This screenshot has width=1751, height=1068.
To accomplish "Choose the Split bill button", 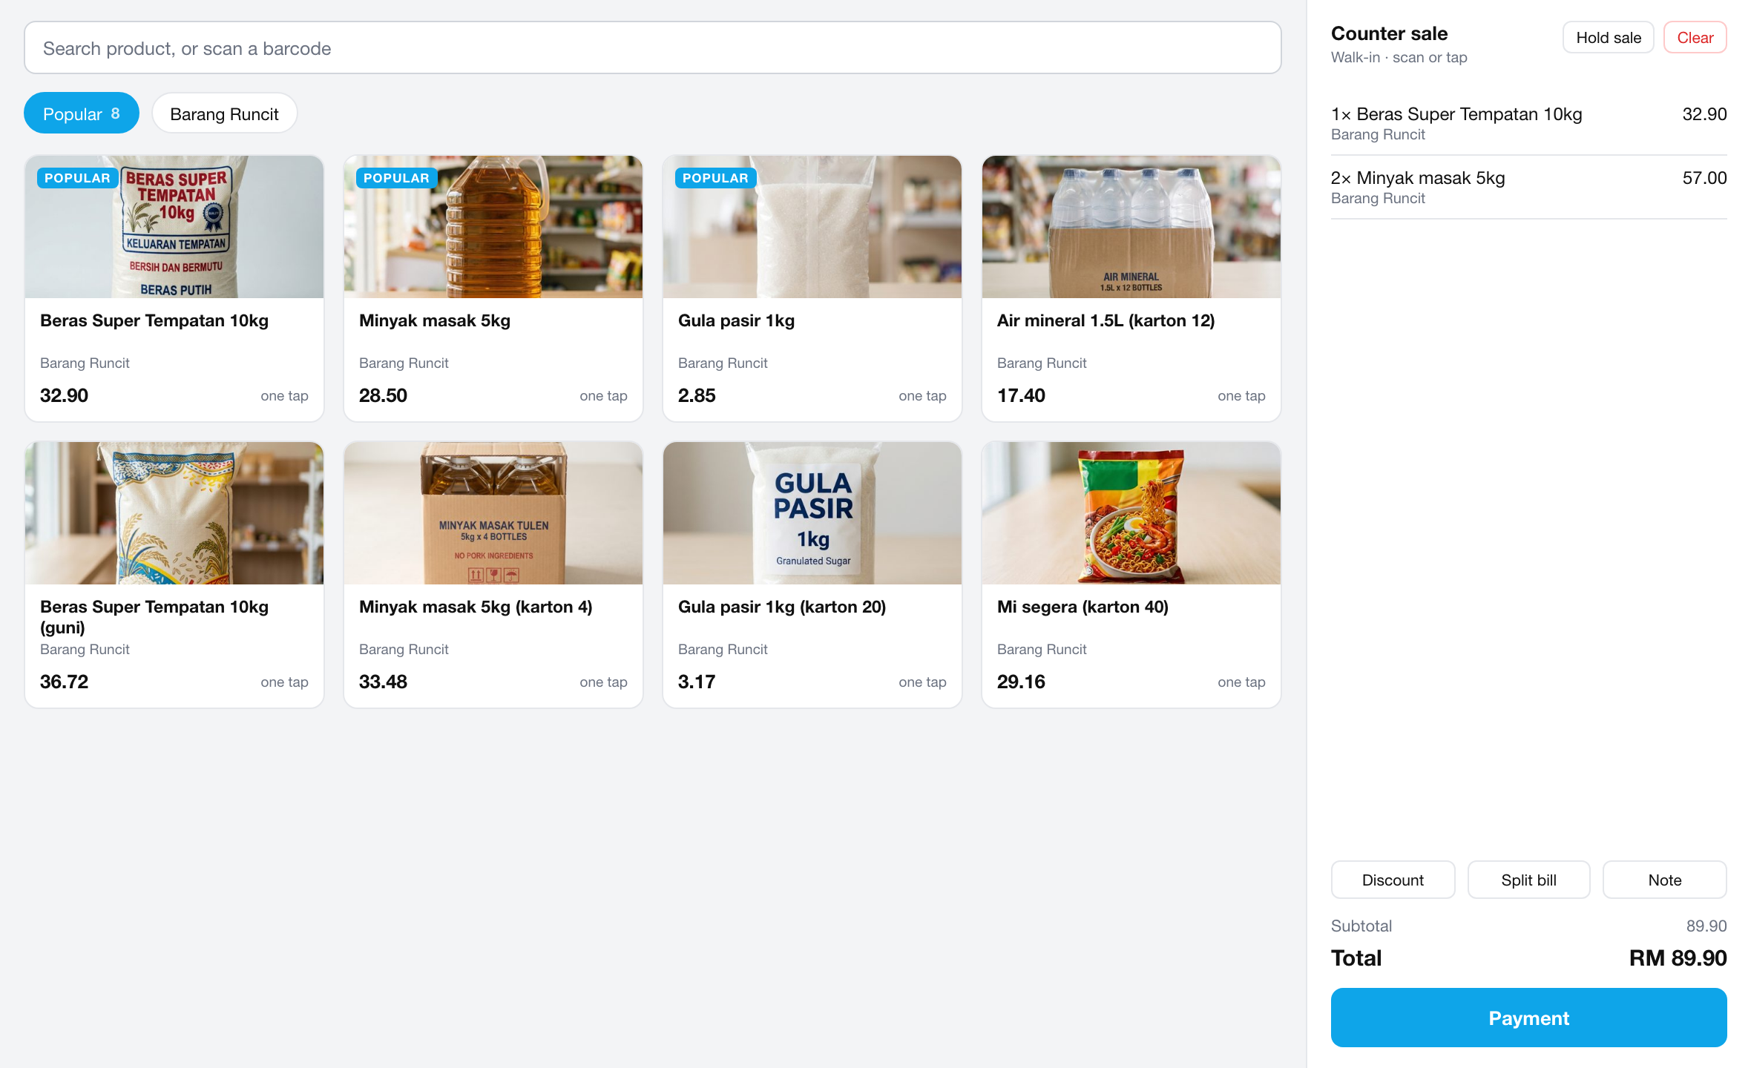I will tap(1528, 880).
